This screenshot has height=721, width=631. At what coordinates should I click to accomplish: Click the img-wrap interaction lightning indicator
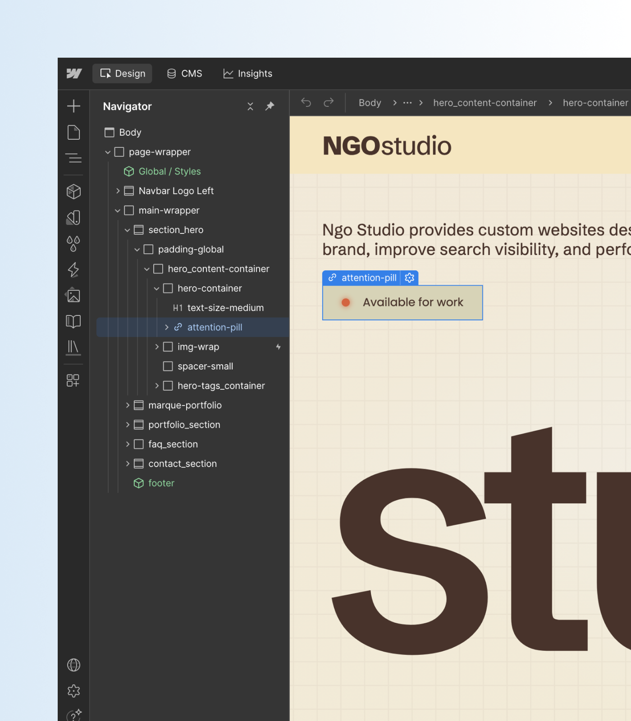279,347
